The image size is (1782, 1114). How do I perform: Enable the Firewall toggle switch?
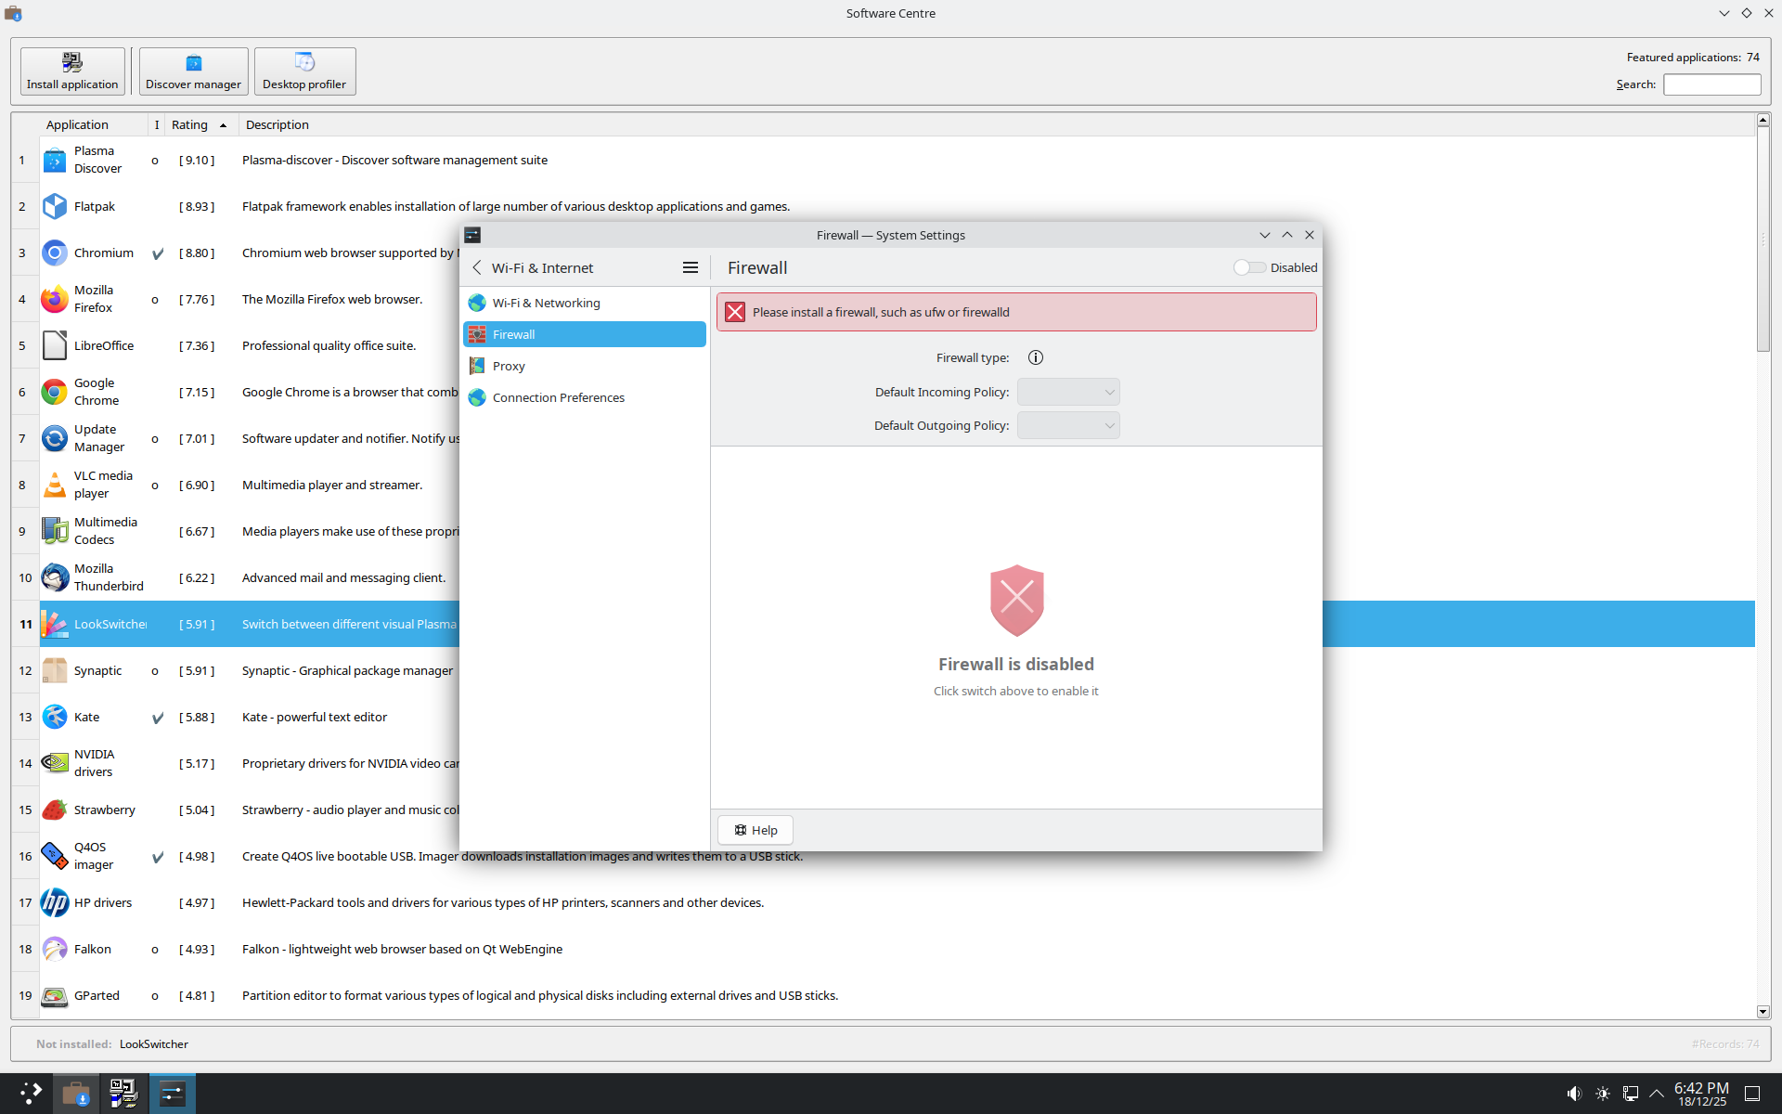point(1248,267)
